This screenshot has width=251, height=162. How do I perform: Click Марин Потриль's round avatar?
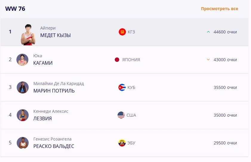click(22, 87)
